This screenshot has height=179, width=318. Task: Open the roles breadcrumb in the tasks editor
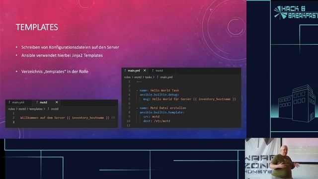click(127, 77)
